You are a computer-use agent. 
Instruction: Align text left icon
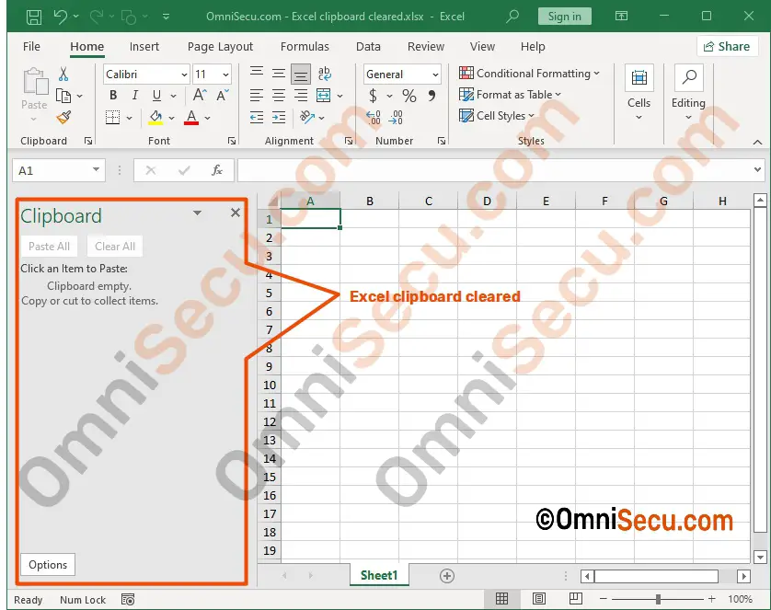257,96
